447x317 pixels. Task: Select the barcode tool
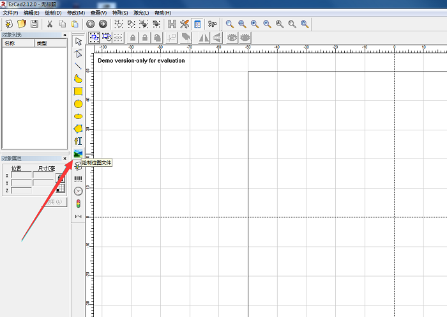[x=78, y=179]
